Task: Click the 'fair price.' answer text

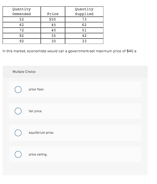Action: point(36,111)
